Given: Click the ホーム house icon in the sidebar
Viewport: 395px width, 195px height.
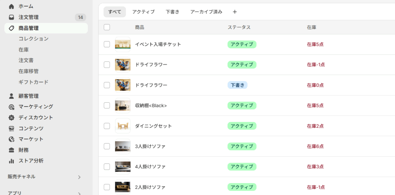Looking at the screenshot, I should click(x=12, y=7).
